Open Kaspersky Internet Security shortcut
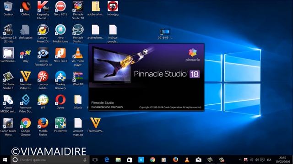 pyautogui.click(x=43, y=10)
